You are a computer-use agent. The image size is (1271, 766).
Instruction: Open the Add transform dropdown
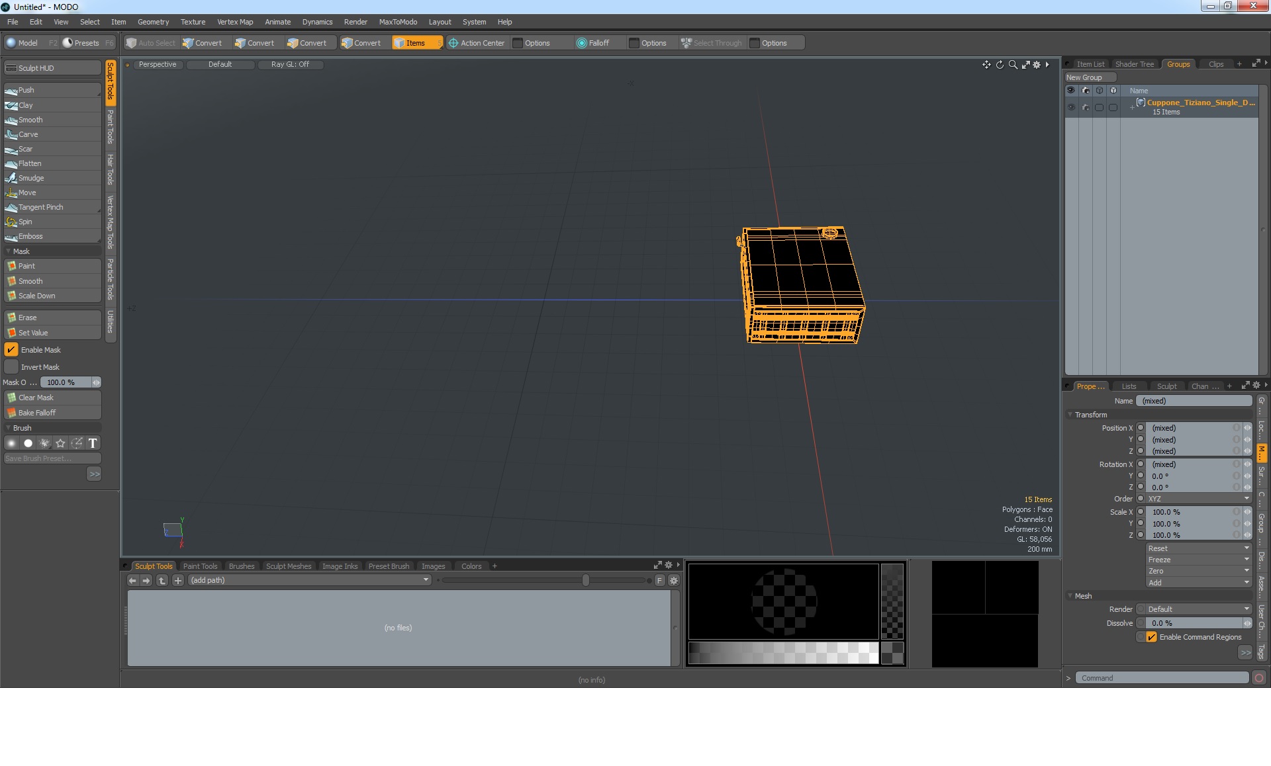(x=1198, y=583)
